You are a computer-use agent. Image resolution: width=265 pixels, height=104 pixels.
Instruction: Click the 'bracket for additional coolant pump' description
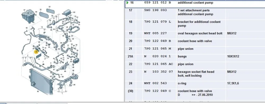pyautogui.click(x=199, y=24)
